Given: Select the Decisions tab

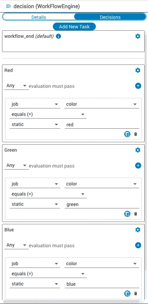Looking at the screenshot, I should 110,17.
